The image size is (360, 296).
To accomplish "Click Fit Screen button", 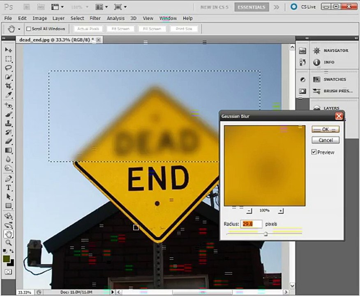I will pos(120,29).
